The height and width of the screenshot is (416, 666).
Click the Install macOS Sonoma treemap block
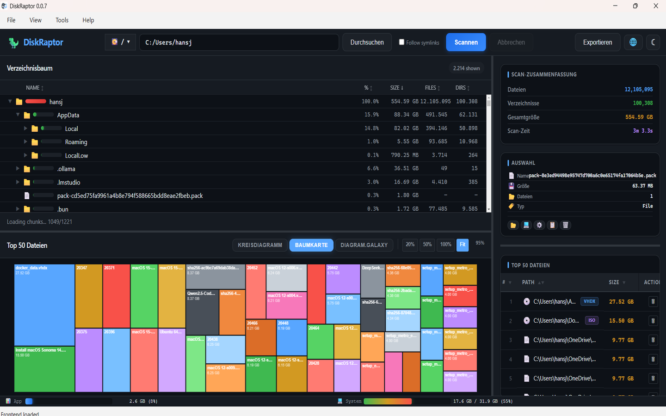44,369
